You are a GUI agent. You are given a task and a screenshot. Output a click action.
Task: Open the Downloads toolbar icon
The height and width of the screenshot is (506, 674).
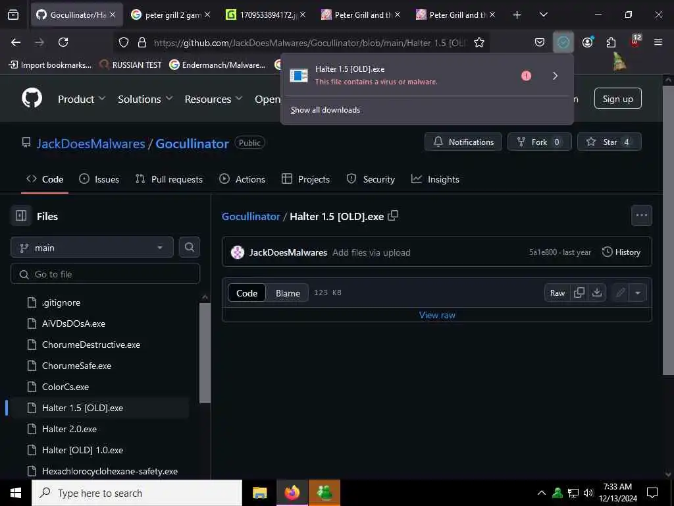563,42
